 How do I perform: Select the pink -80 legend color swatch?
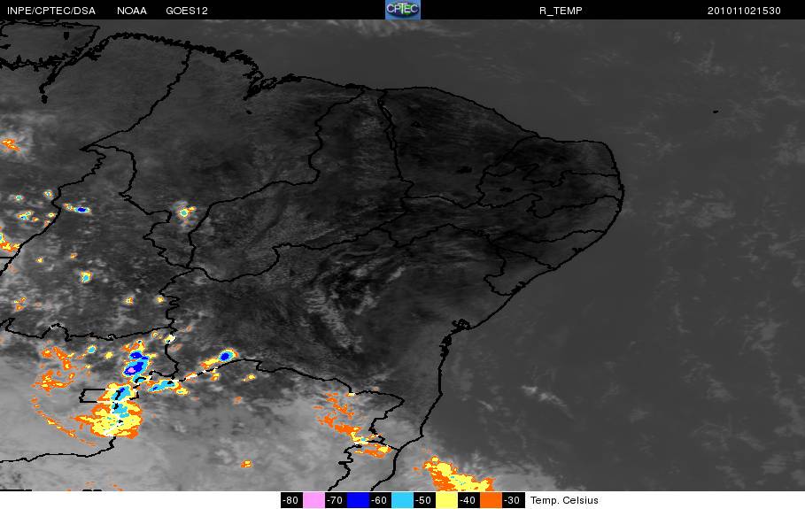[x=313, y=500]
